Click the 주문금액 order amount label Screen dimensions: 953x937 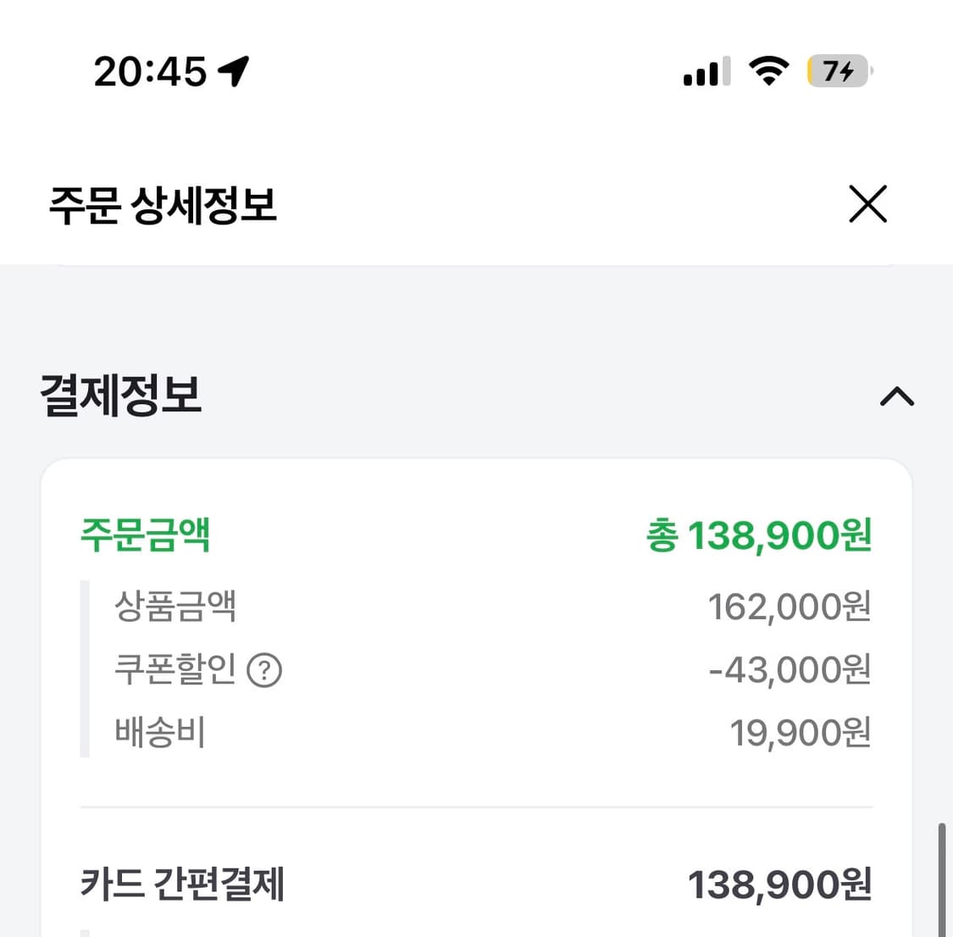point(146,534)
